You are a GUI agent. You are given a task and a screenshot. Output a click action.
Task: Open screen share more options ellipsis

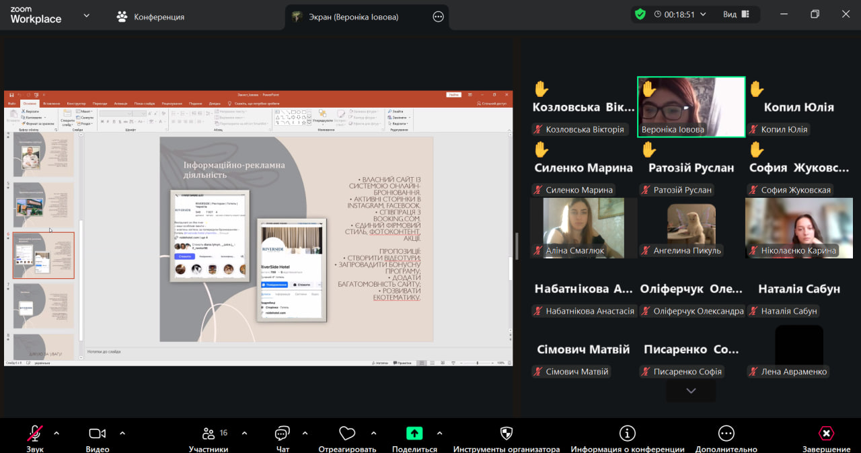click(x=439, y=17)
